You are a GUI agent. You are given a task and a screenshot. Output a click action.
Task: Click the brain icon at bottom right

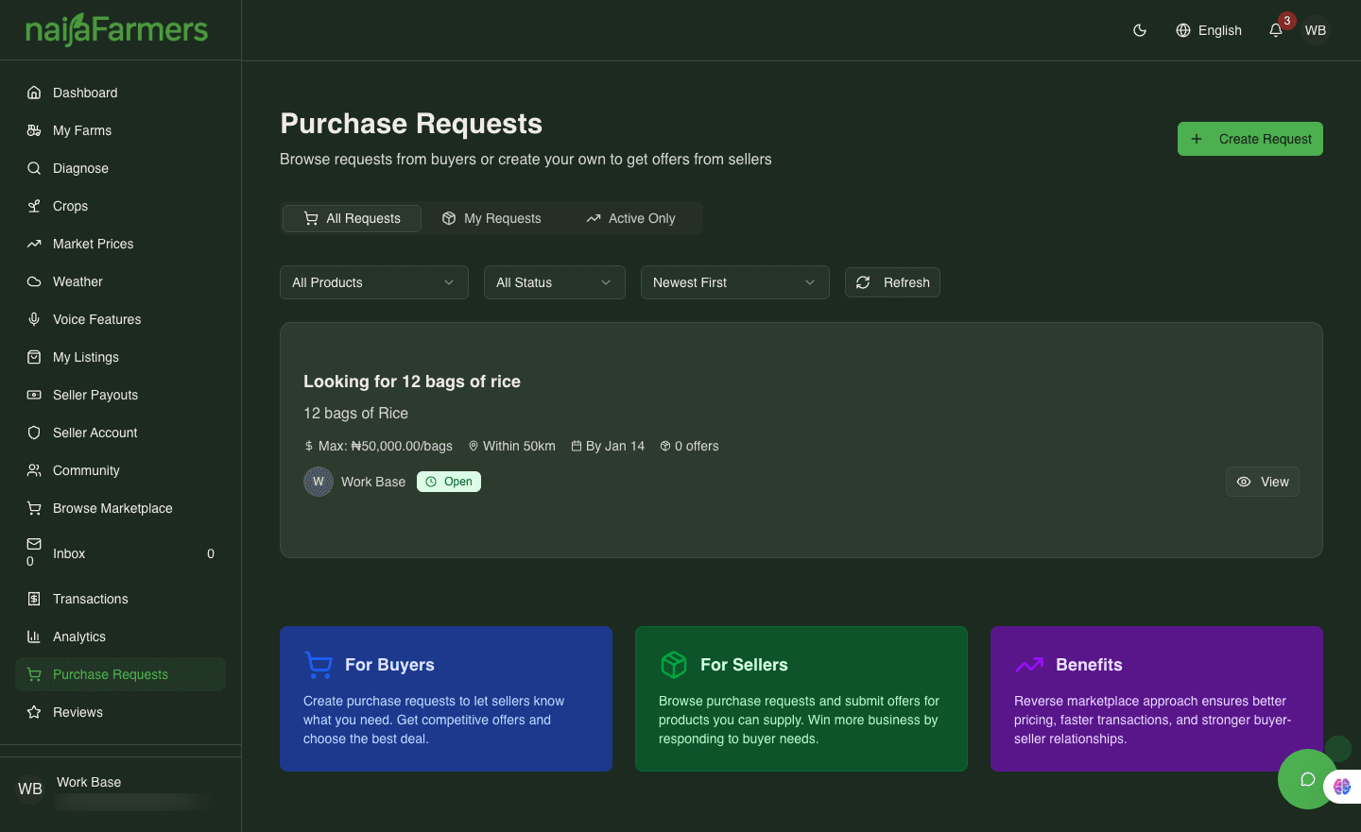coord(1342,786)
